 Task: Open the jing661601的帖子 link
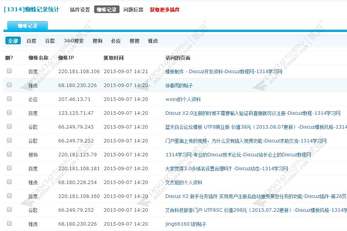186,224
